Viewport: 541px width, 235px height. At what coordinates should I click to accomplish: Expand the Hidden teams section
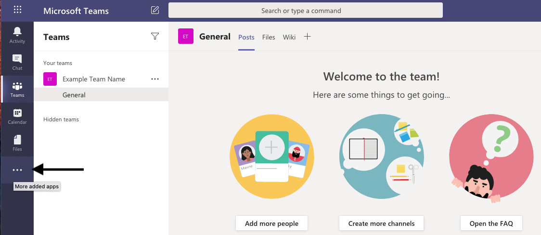[61, 119]
